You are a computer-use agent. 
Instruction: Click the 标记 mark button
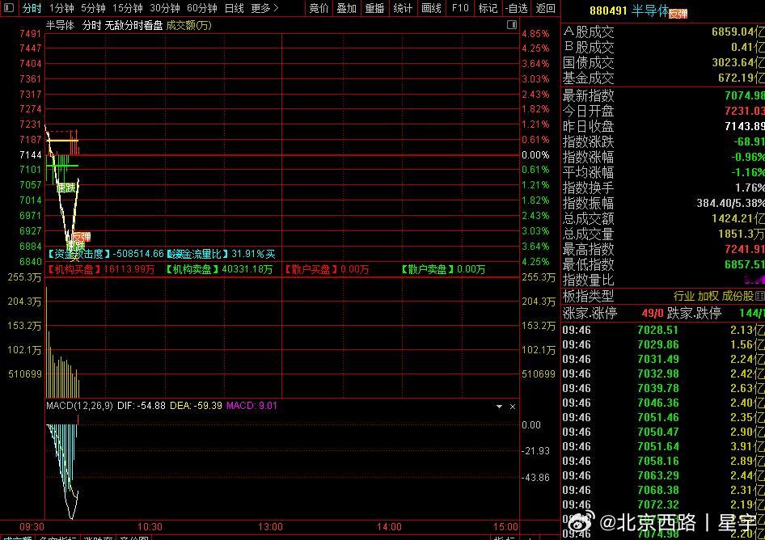[x=488, y=8]
